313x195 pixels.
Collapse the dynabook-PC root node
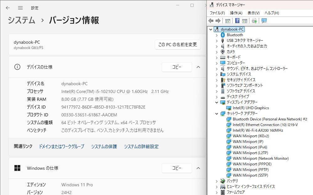[x=211, y=29]
